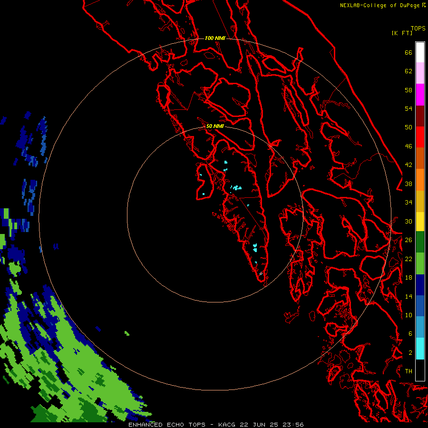This screenshot has height=428, width=428.
Task: Click the magenta 58 kft legend swatch
Action: pyautogui.click(x=420, y=95)
